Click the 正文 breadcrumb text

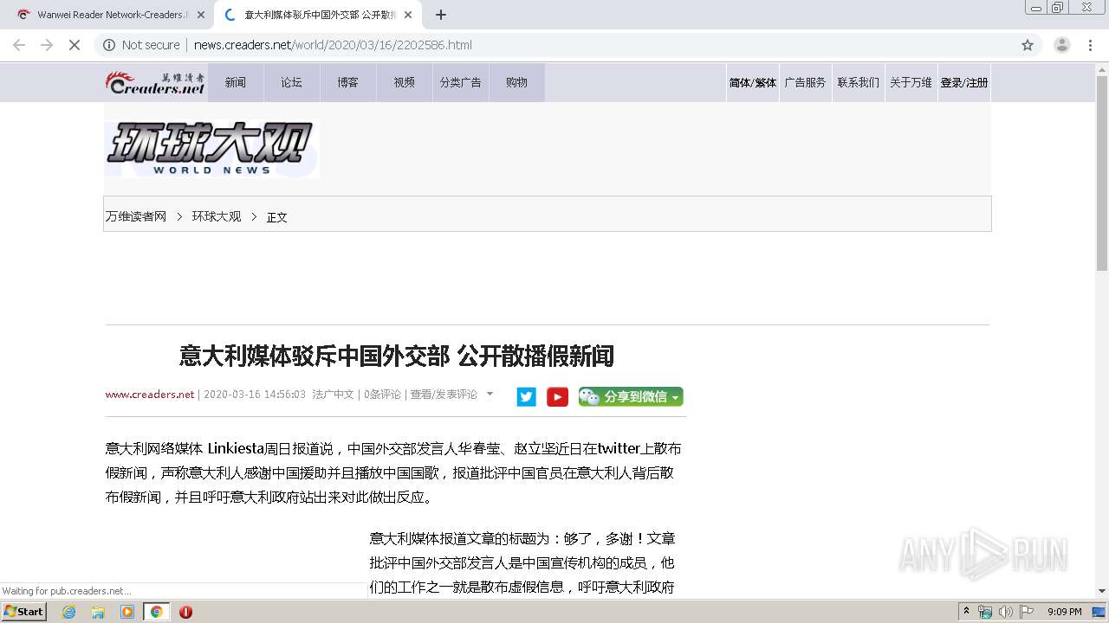277,217
